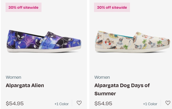Click the TOMS tag on the Alien shoe
172x109 pixels.
coord(41,41)
